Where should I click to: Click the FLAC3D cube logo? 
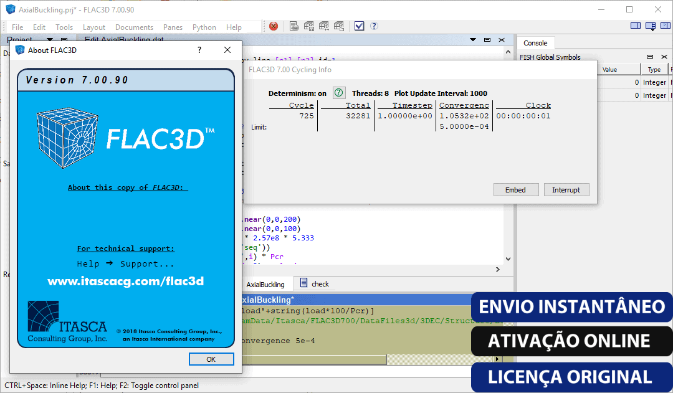[x=67, y=137]
